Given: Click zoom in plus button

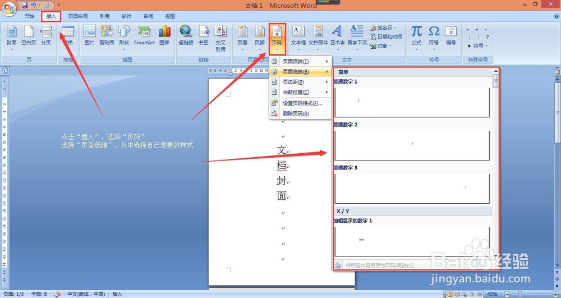Looking at the screenshot, I should pos(555,294).
